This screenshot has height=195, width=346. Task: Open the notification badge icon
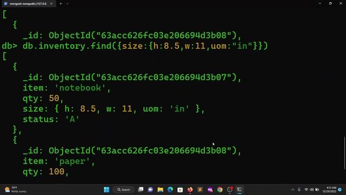(340, 190)
